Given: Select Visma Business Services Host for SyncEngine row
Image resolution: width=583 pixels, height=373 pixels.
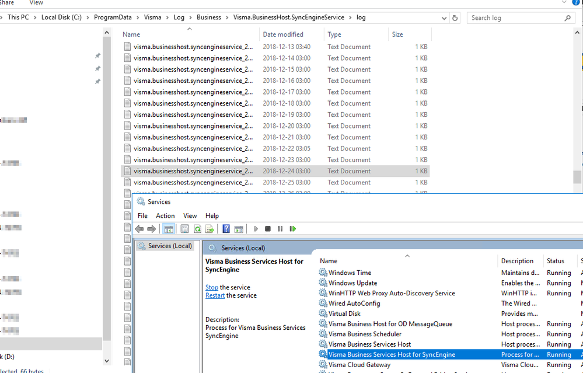Looking at the screenshot, I should coord(449,354).
